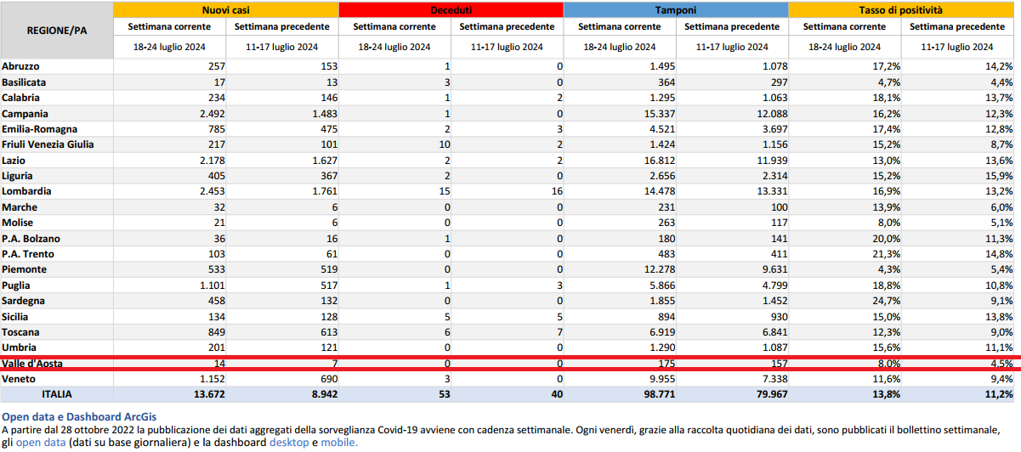Viewport: 1021px width, 452px height.
Task: Click the orange 'Nuovi casi' column header
Action: (x=225, y=9)
